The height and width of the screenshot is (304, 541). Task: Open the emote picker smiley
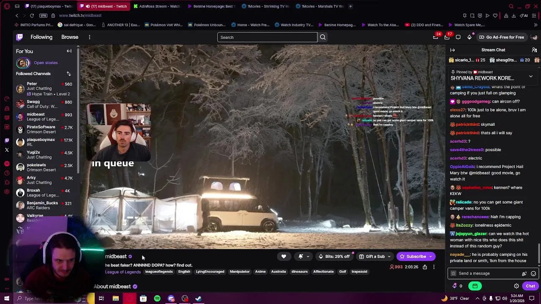[533, 274]
